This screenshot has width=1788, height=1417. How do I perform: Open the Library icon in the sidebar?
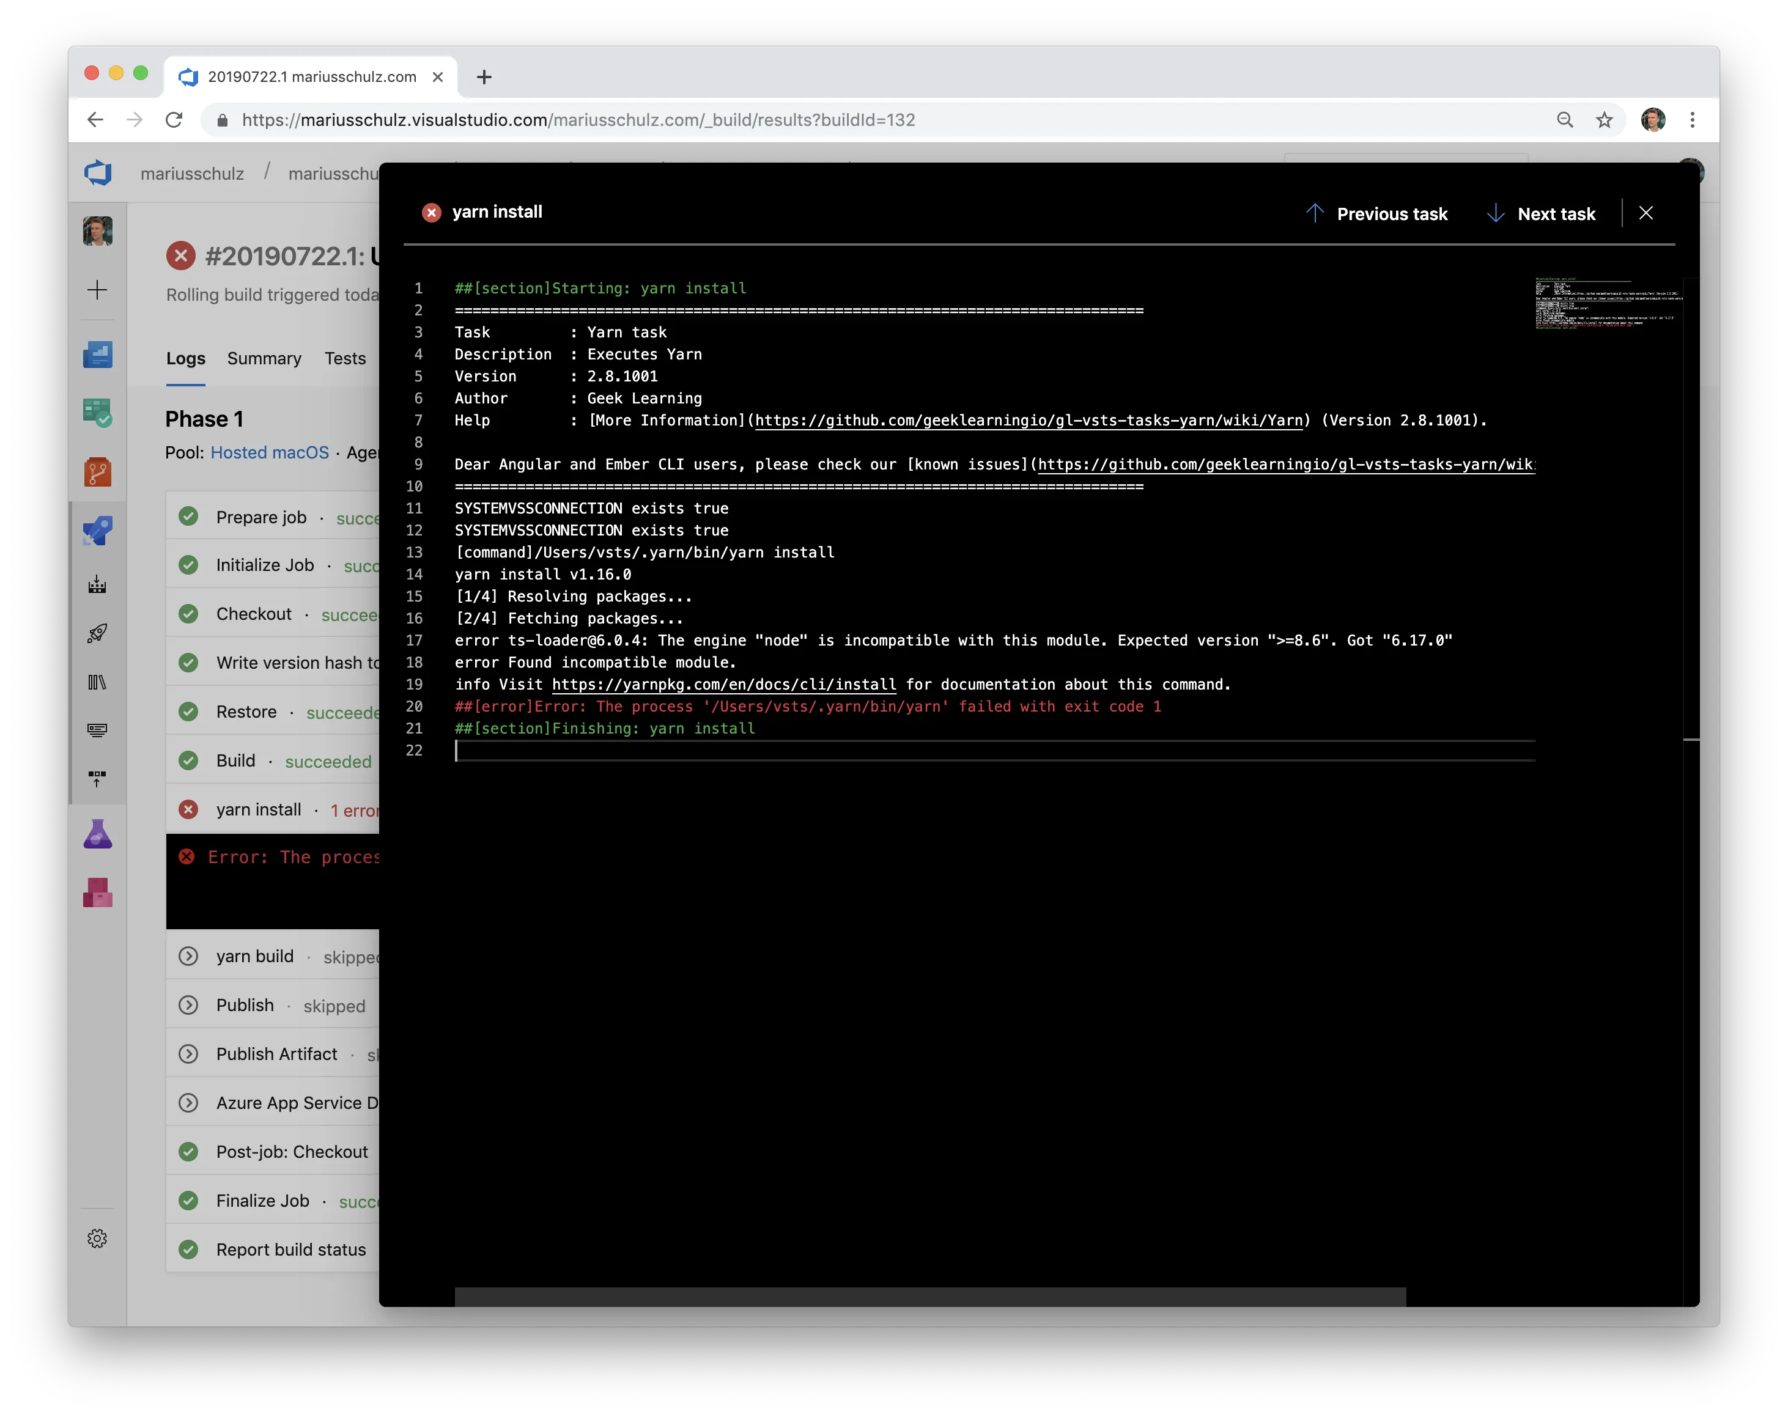[98, 682]
